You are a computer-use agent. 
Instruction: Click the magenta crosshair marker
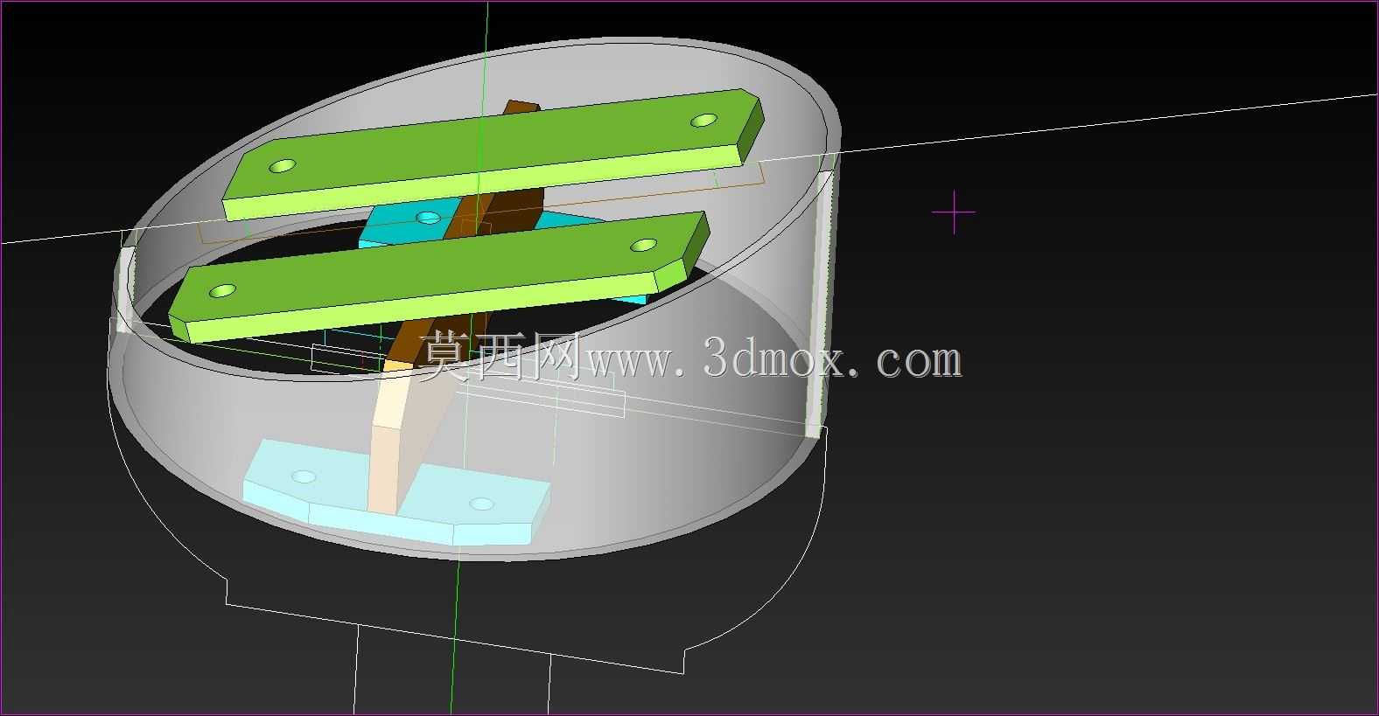[954, 212]
